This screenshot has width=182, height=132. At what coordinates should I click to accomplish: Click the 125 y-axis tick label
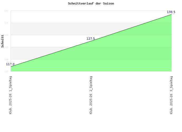click(6, 47)
